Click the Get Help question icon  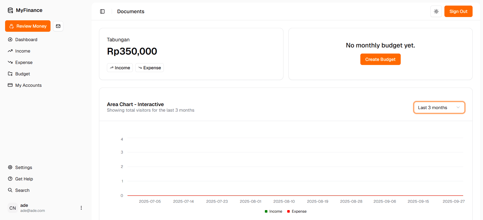pos(10,179)
